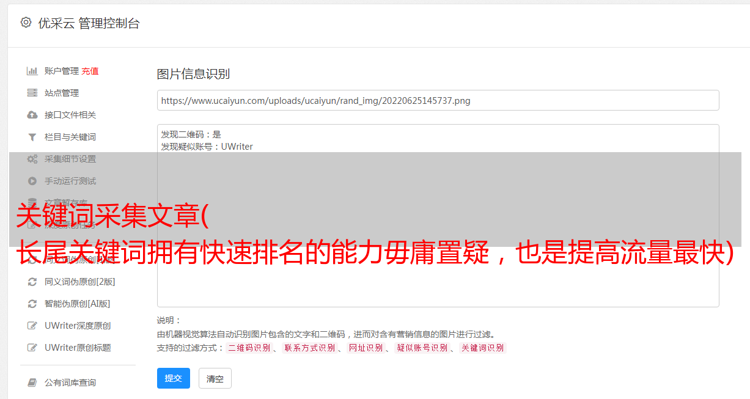750x399 pixels.
Task: Click the edit icon for UWriter原创标题
Action: point(32,348)
